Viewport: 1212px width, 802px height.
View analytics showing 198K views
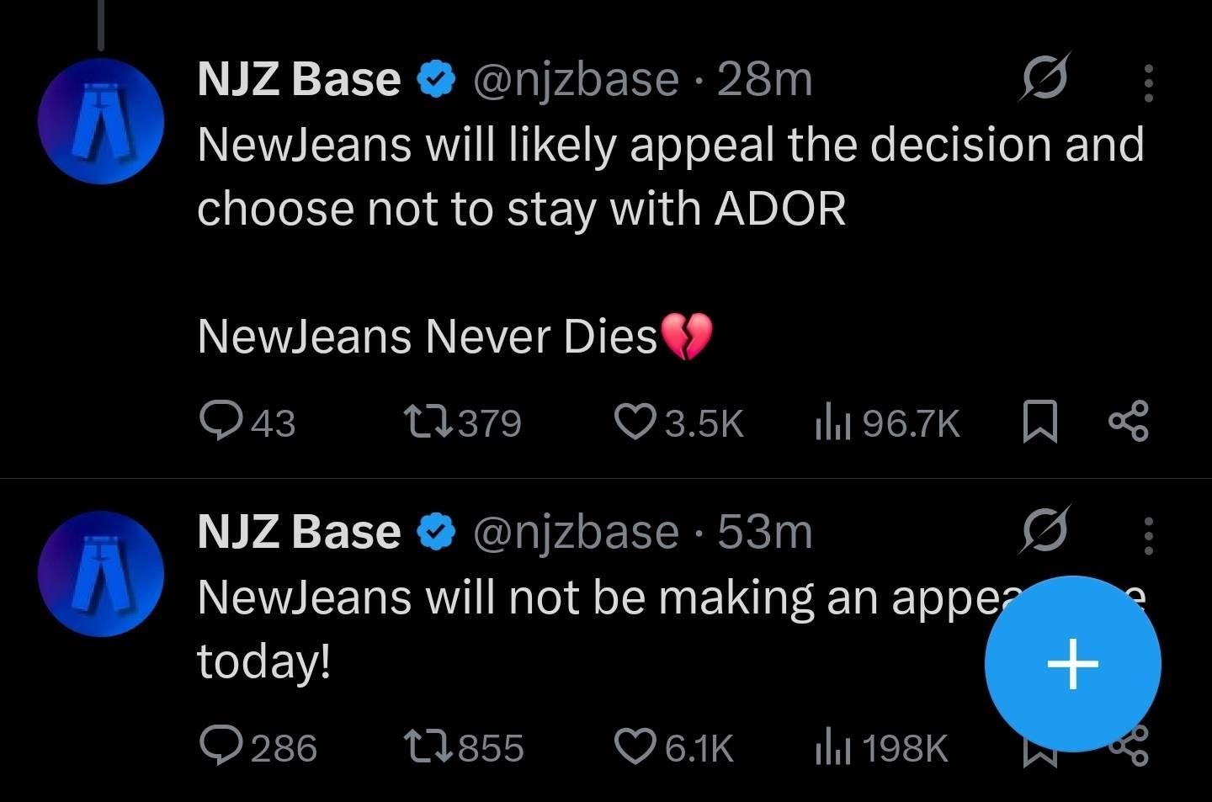point(832,748)
